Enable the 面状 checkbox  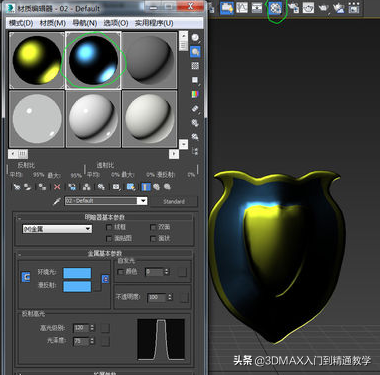[153, 238]
